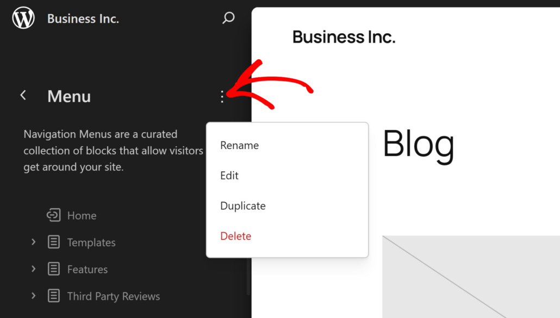Click the back arrow next to the Menu heading
560x318 pixels.
(23, 95)
